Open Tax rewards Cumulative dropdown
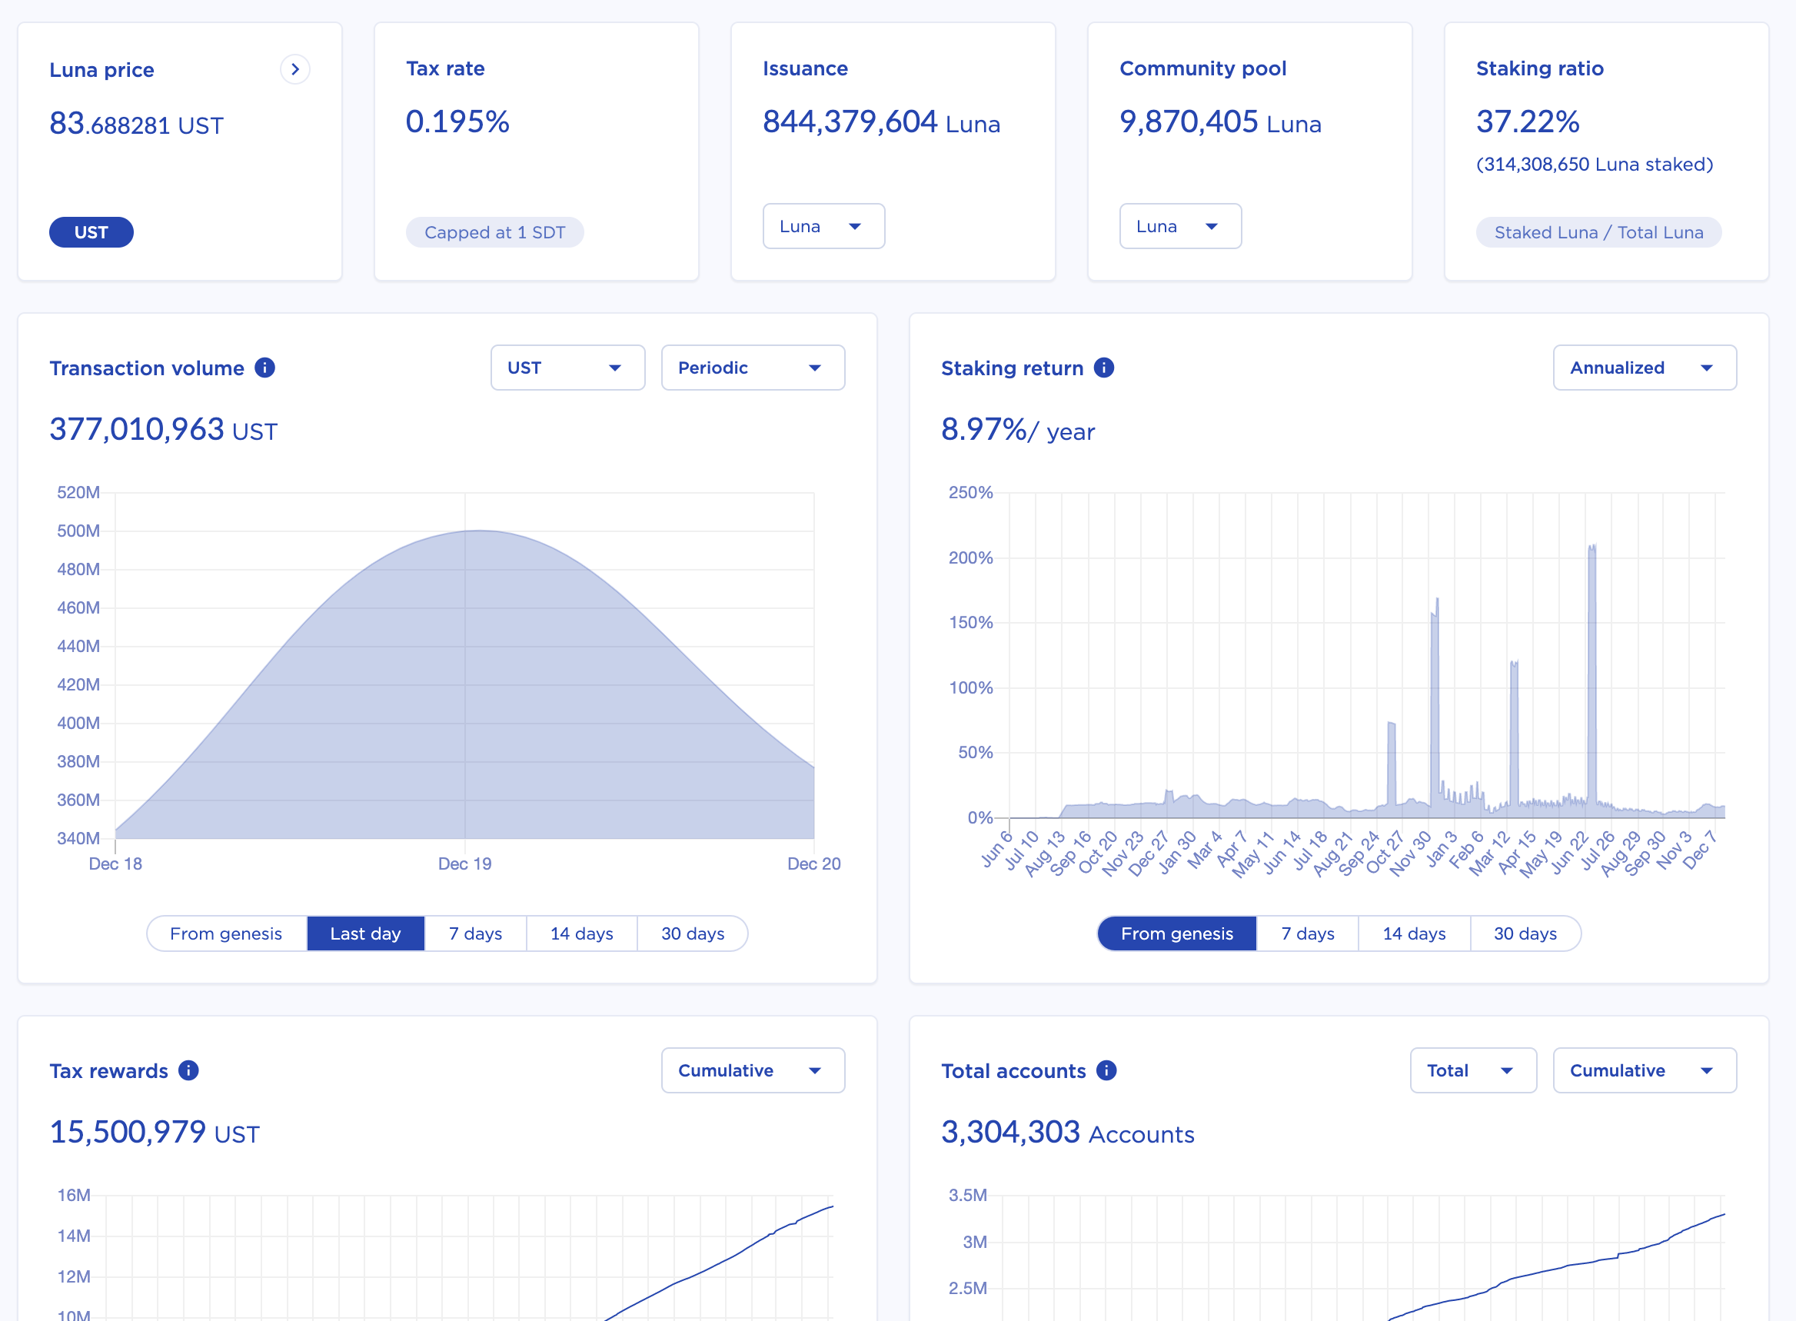The width and height of the screenshot is (1796, 1321). tap(753, 1070)
